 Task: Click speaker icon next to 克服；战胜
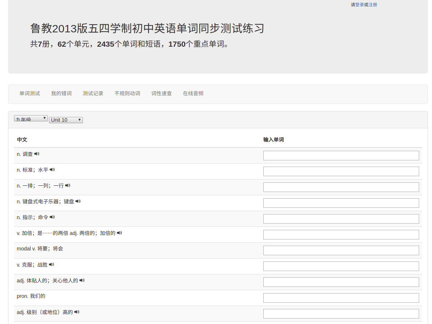click(x=52, y=264)
